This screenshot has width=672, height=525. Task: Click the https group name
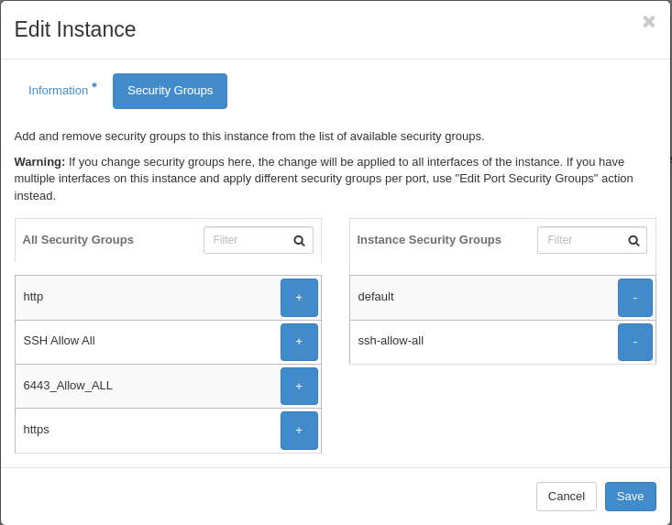click(37, 430)
